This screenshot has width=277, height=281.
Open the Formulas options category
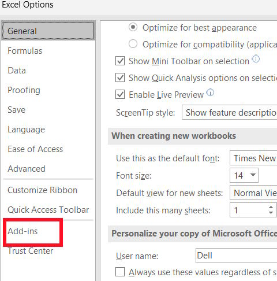[25, 51]
